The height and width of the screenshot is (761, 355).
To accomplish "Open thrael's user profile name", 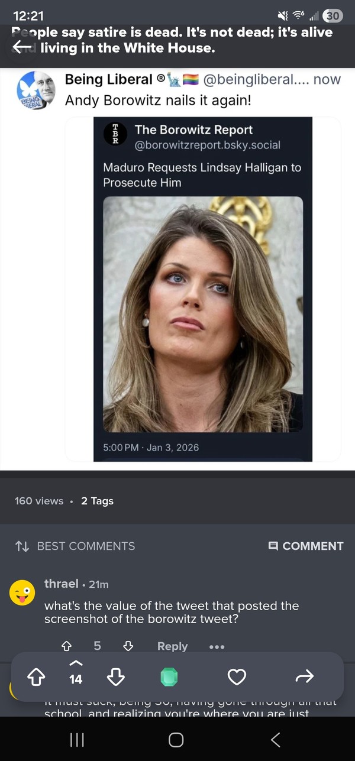I will click(62, 584).
